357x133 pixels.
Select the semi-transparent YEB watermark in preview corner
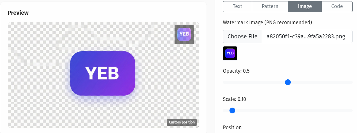[x=184, y=34]
